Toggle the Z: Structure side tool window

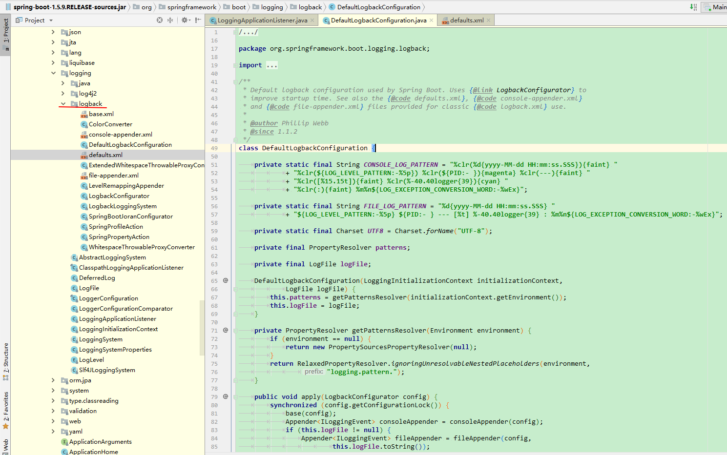point(5,362)
